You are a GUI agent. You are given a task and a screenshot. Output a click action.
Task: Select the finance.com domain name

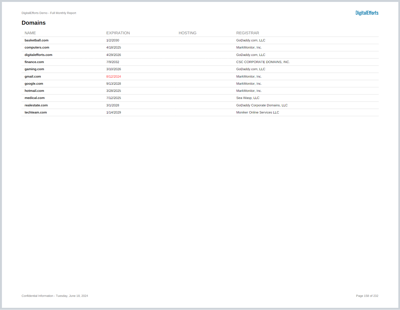pos(34,62)
